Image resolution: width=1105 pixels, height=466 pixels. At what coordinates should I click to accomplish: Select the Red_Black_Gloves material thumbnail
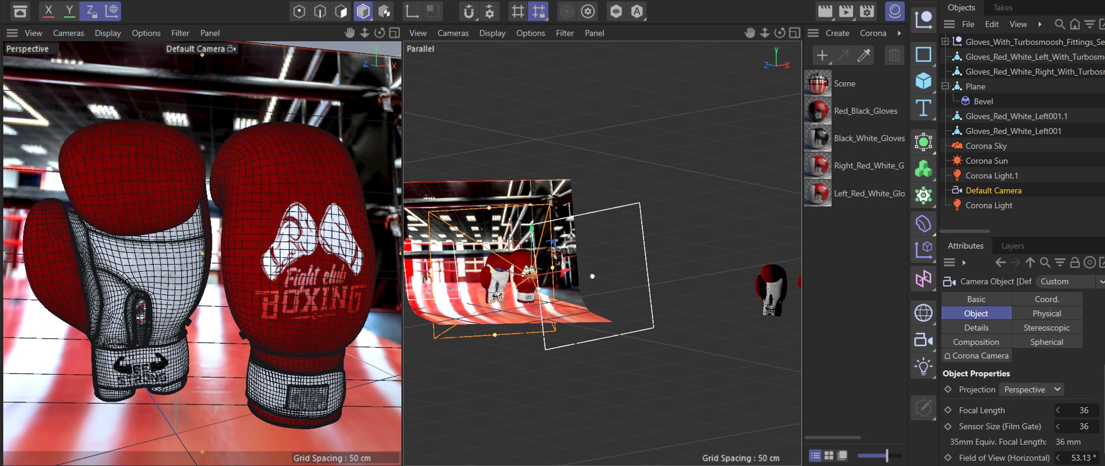point(818,111)
